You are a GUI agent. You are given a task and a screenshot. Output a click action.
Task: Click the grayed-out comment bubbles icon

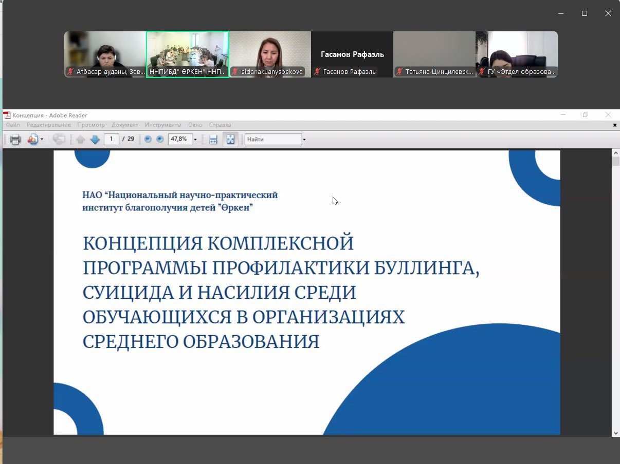tap(59, 139)
